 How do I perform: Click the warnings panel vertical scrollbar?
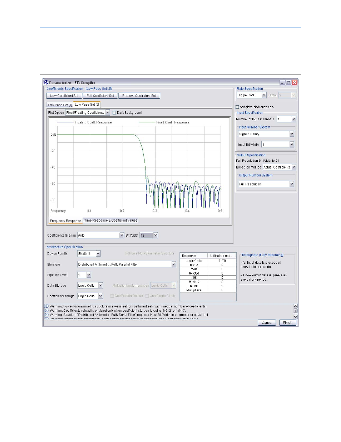pyautogui.click(x=295, y=311)
